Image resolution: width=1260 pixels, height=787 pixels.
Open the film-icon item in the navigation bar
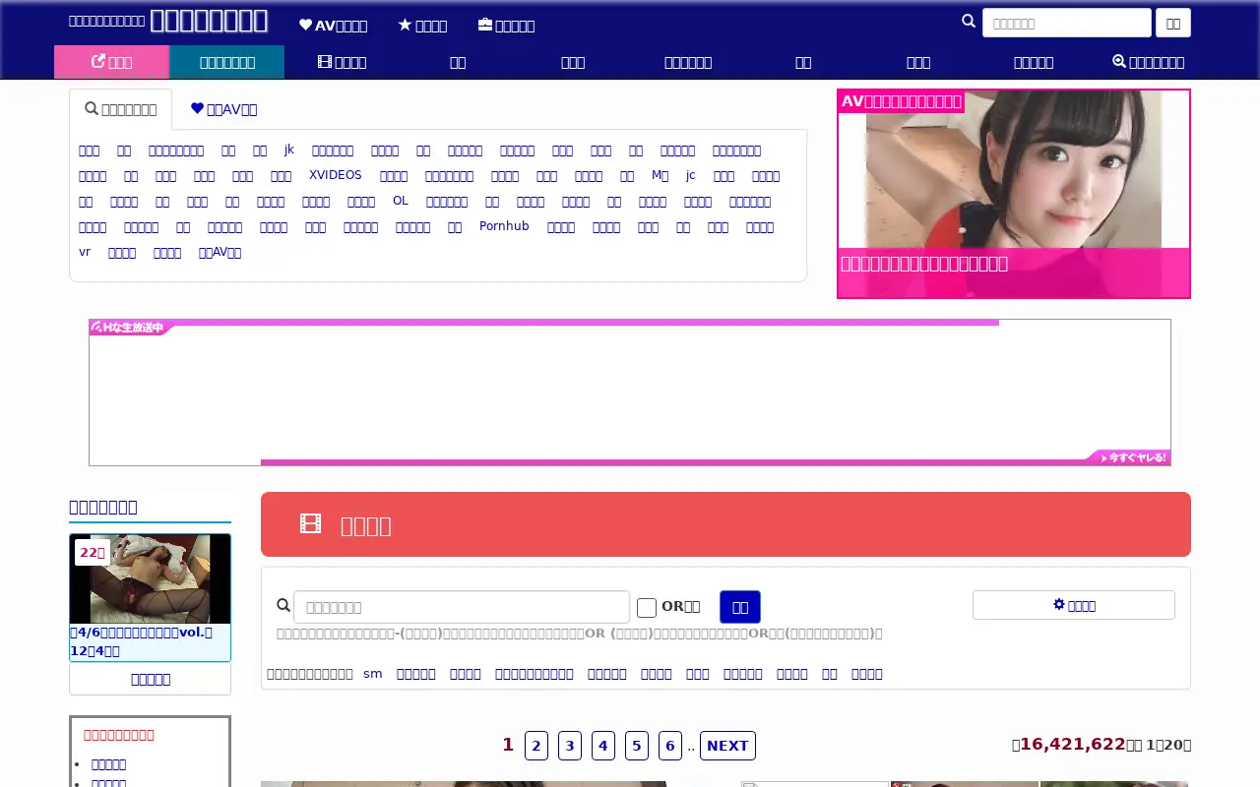(x=342, y=62)
